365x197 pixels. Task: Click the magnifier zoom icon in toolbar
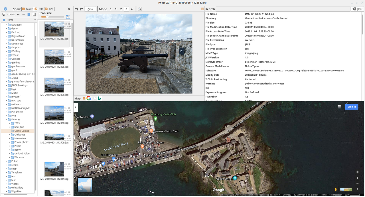tap(140, 9)
